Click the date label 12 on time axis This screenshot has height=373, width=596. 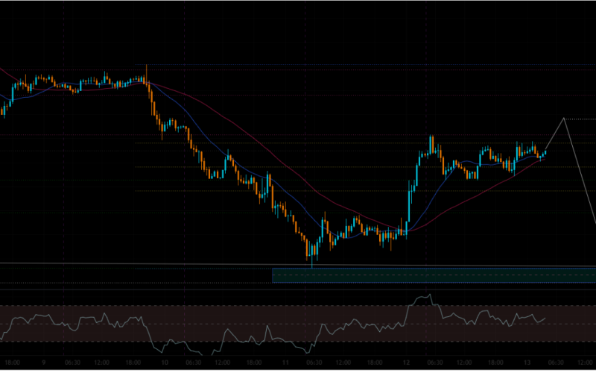coord(406,363)
